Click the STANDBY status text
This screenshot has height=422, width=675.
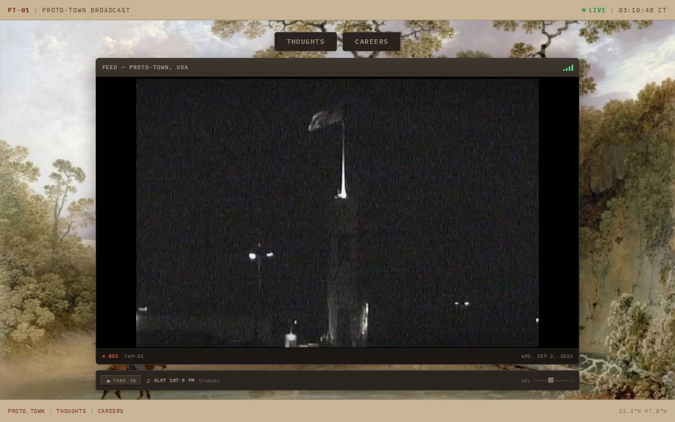(209, 381)
